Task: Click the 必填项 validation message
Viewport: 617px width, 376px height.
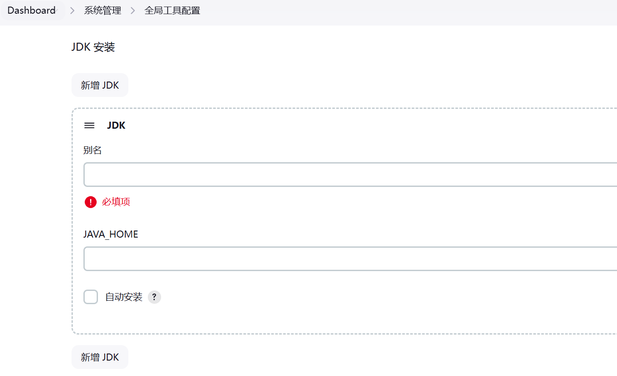Action: [116, 202]
